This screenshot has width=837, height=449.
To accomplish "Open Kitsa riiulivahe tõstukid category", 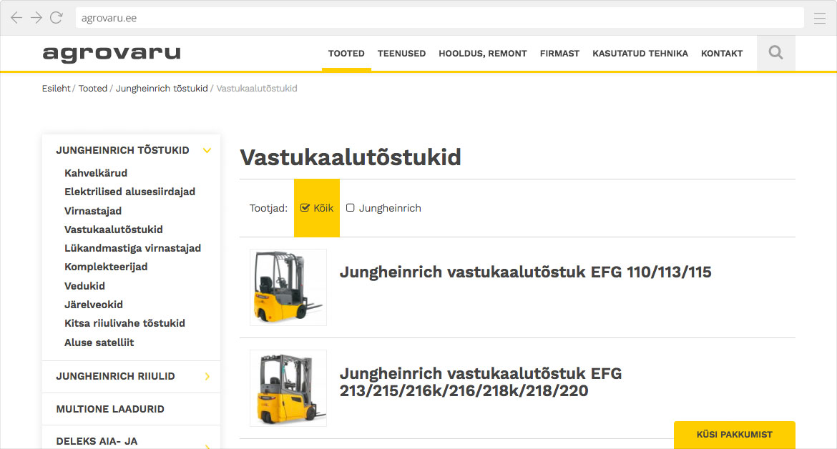I will 124,323.
